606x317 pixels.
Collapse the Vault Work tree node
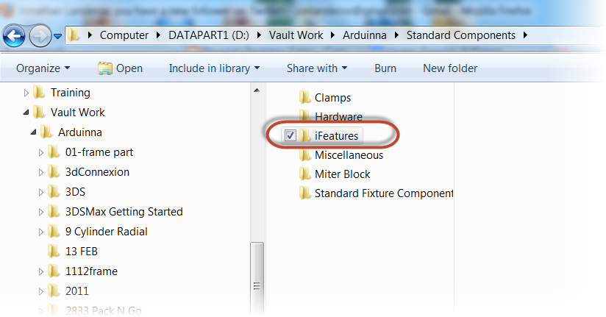point(26,113)
